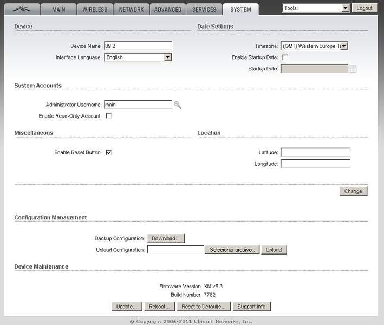Click the Build Number 7782 text
The width and height of the screenshot is (384, 325).
point(193,295)
